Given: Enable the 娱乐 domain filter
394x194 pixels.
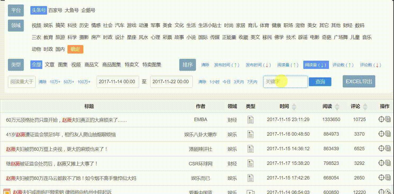Looking at the screenshot, I should tap(48, 25).
